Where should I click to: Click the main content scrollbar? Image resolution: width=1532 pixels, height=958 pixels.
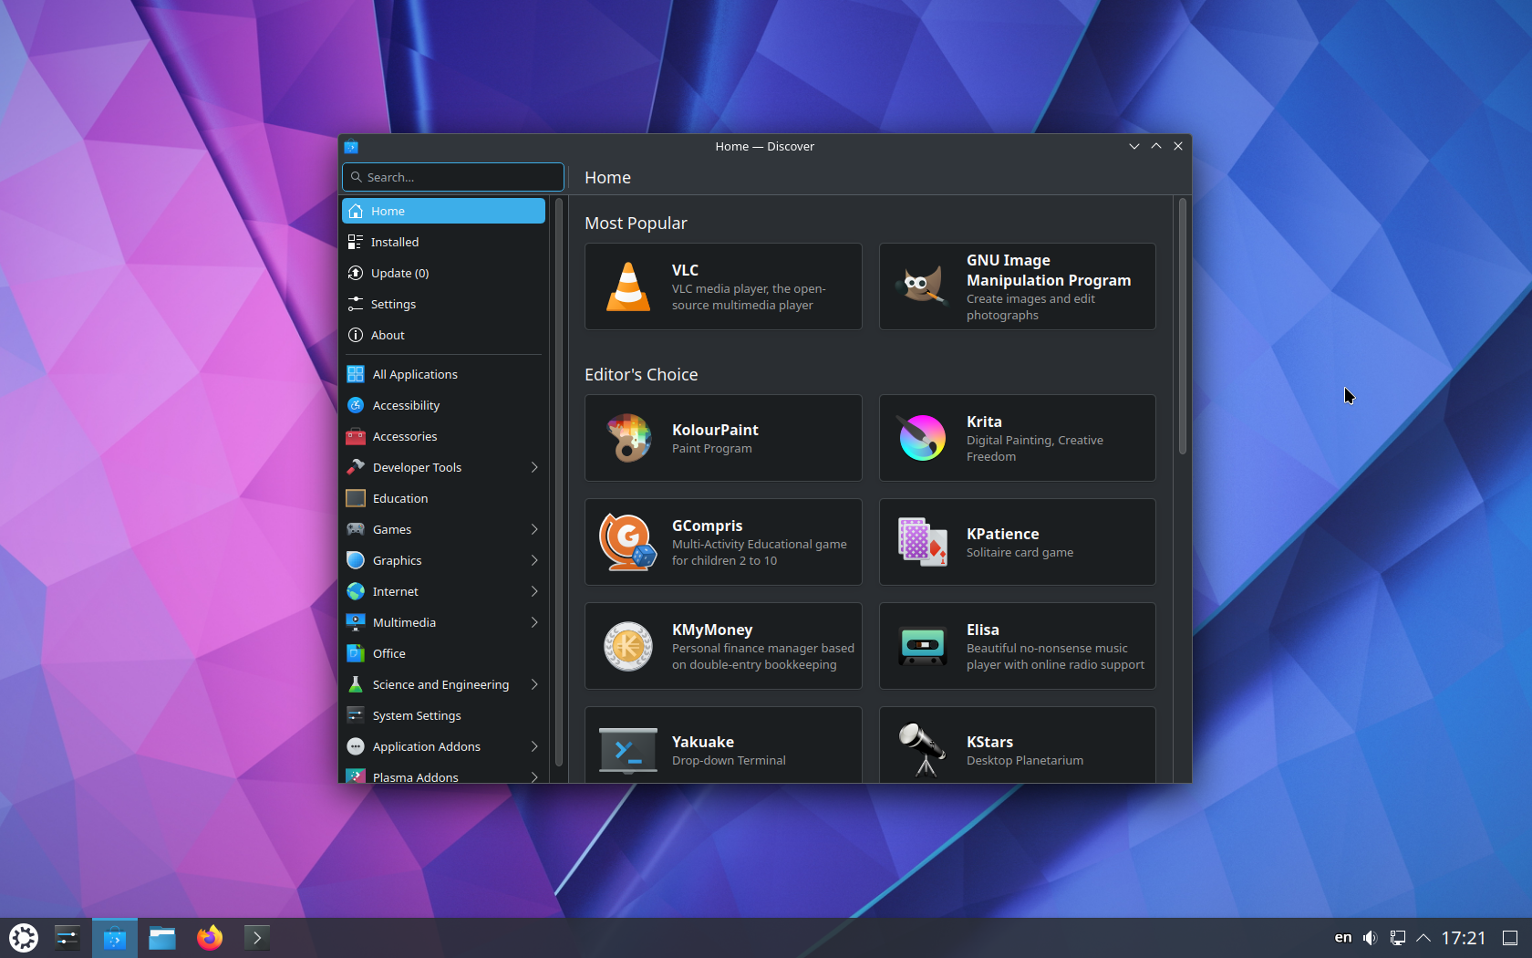(x=1182, y=327)
